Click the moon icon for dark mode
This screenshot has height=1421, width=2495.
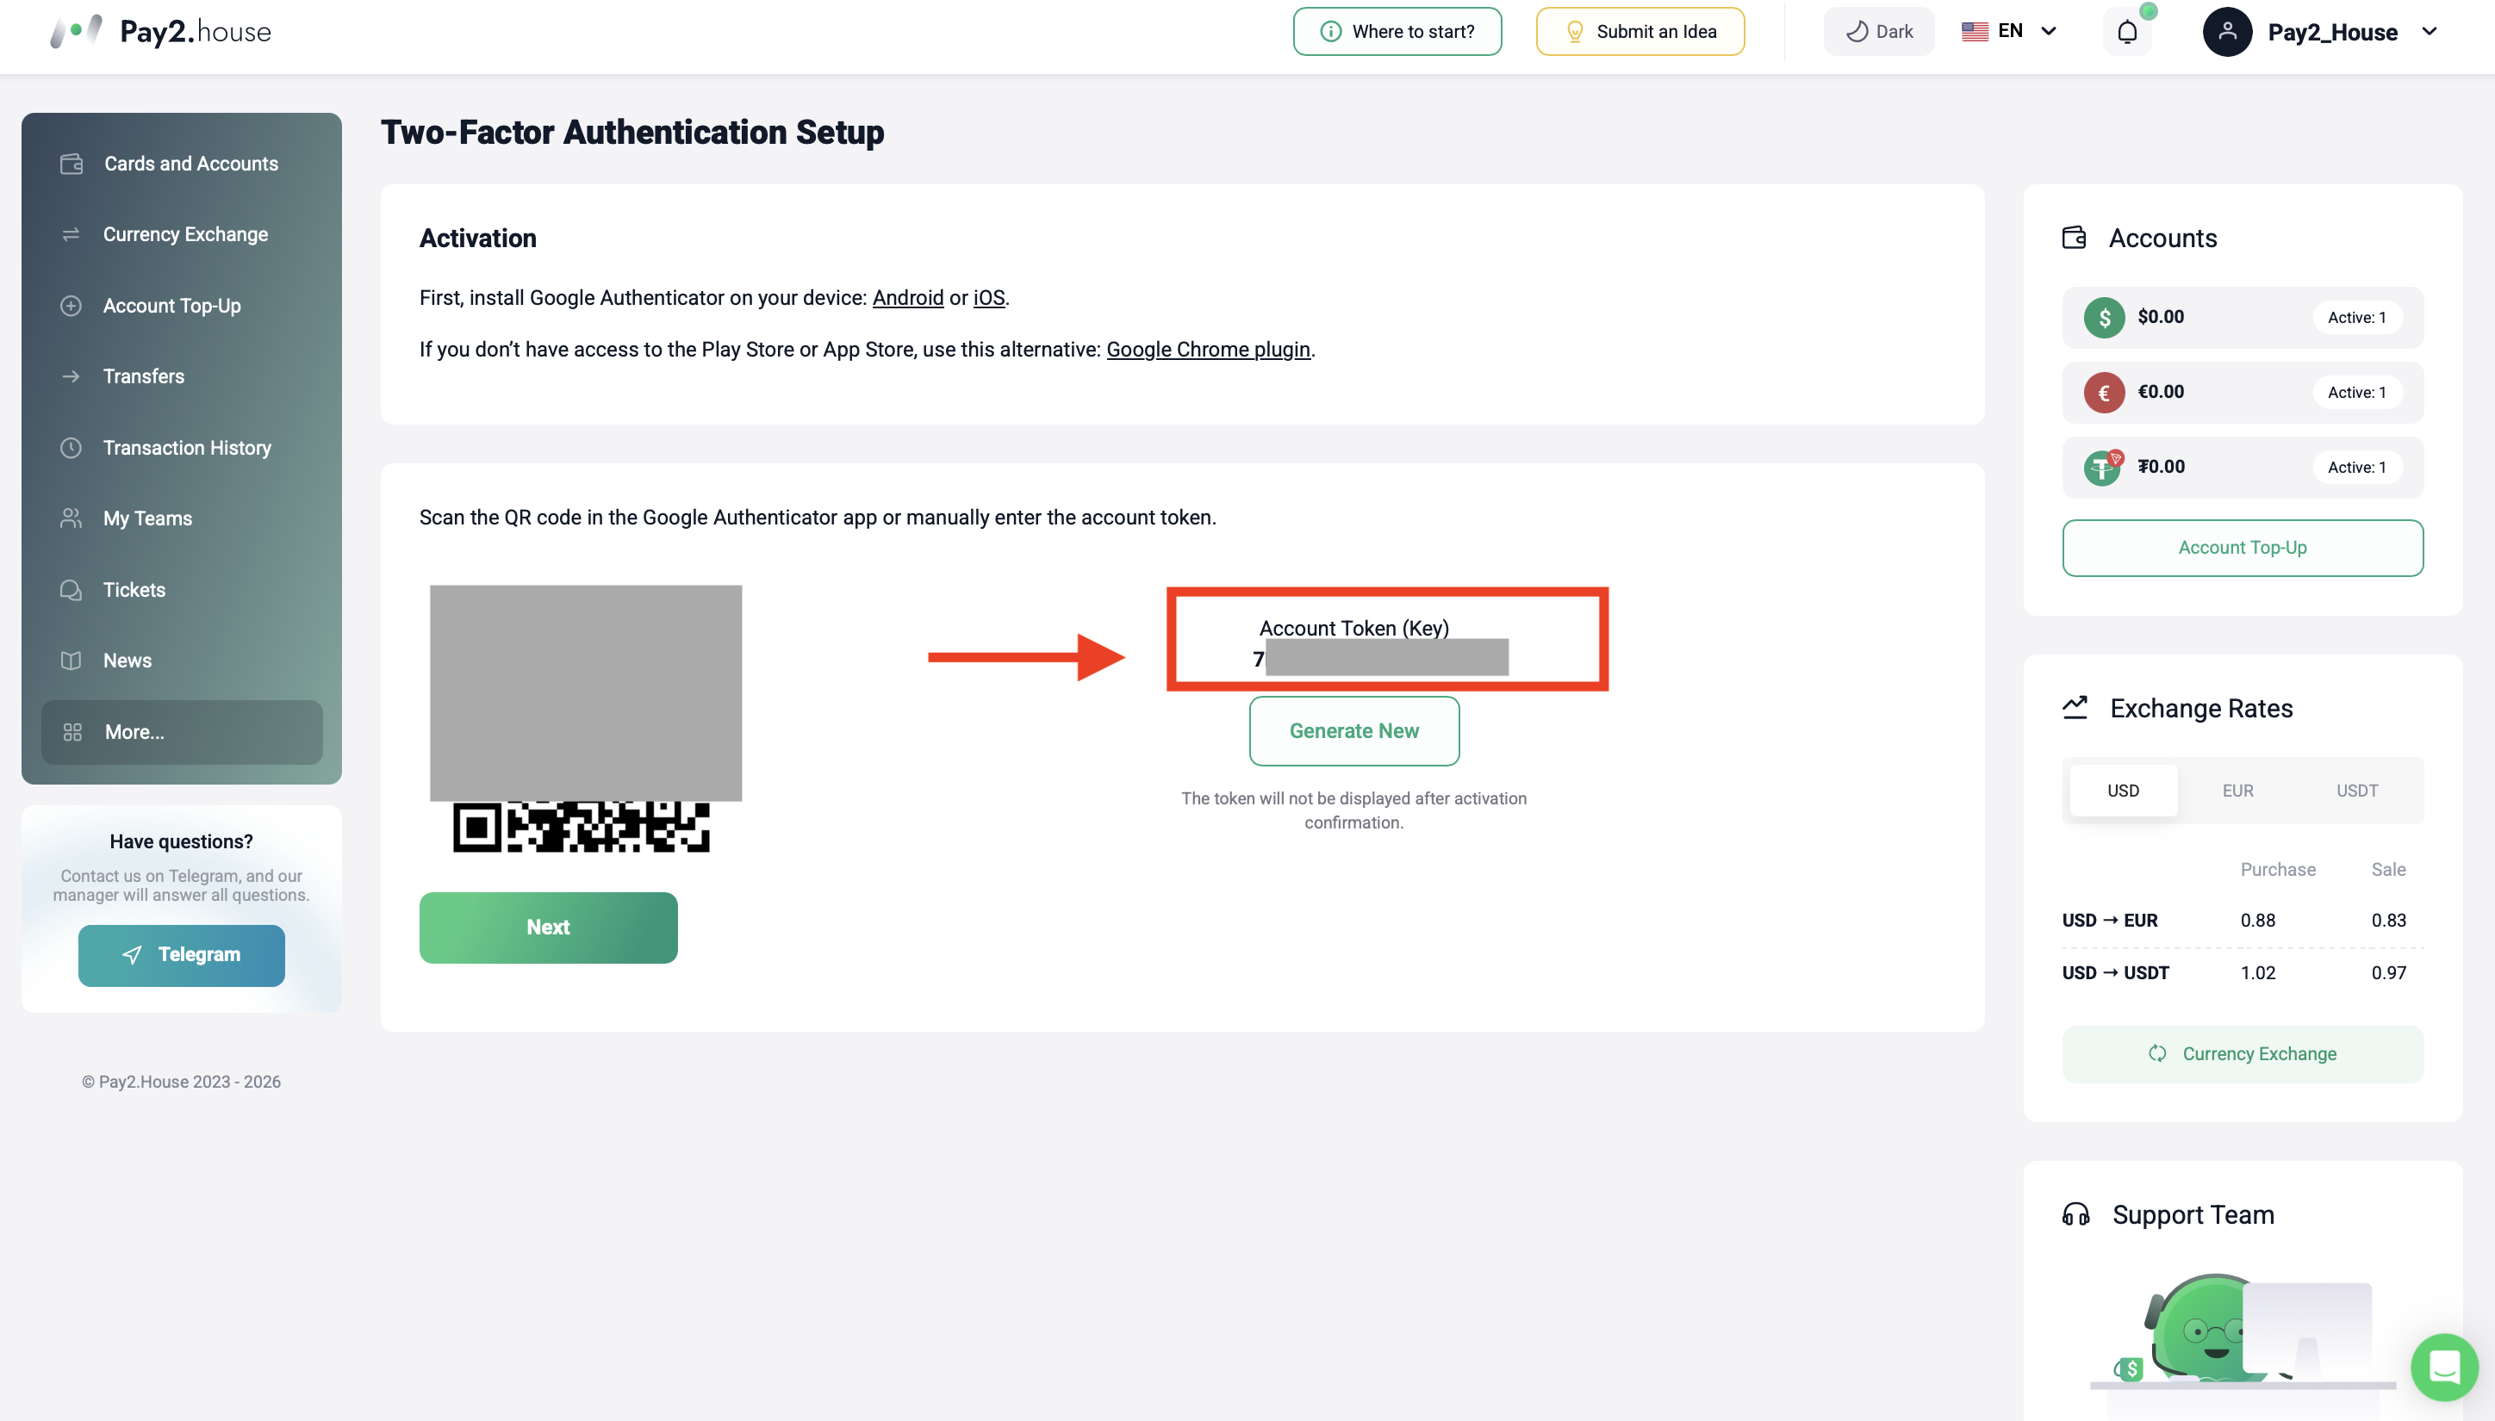click(1857, 32)
